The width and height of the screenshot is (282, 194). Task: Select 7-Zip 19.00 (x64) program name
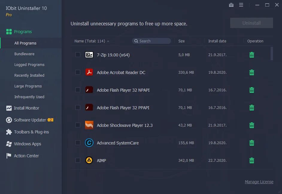click(113, 55)
